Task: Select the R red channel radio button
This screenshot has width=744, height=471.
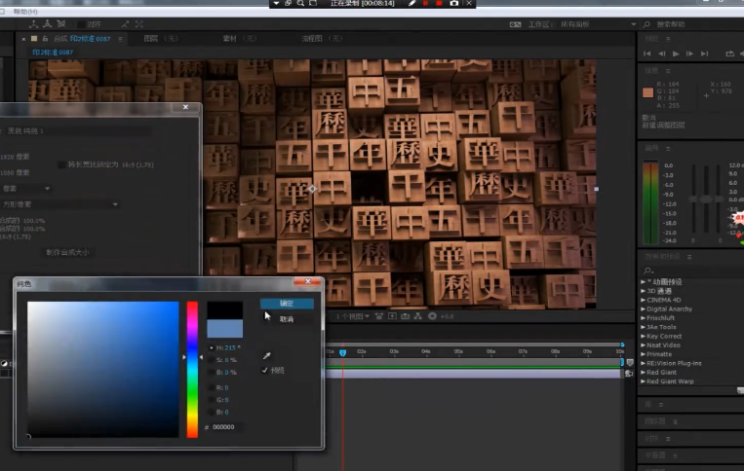Action: (x=213, y=386)
